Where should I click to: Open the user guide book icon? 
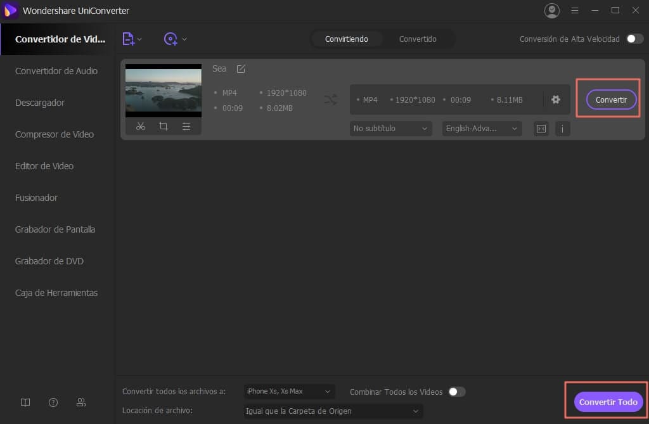(25, 402)
